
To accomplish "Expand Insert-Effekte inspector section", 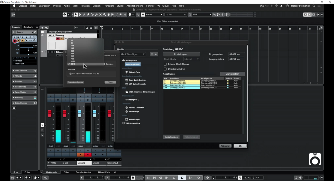I will point(25,87).
